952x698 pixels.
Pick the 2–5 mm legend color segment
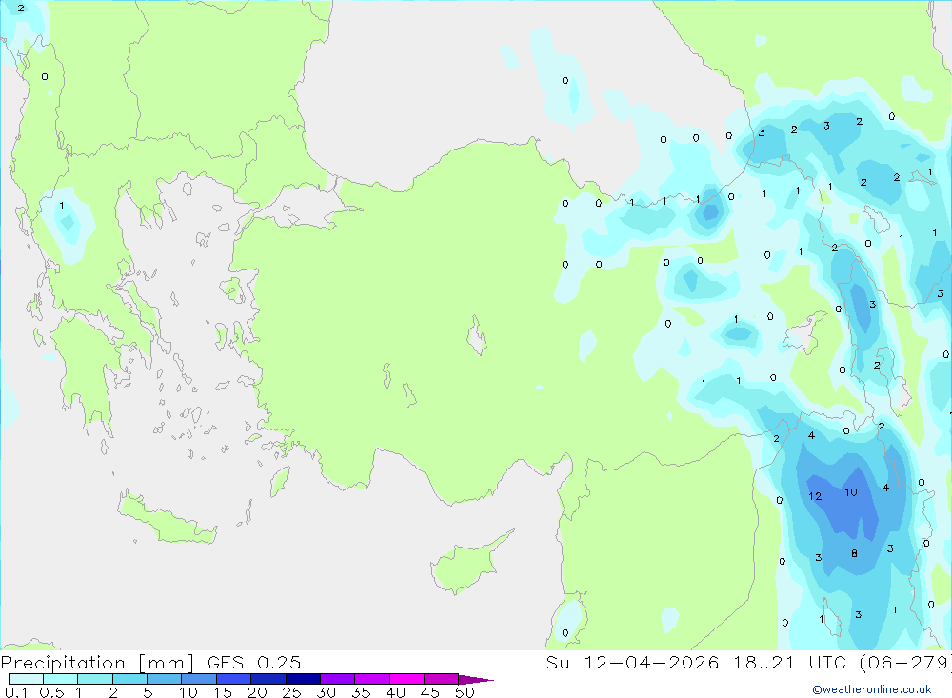tap(129, 679)
